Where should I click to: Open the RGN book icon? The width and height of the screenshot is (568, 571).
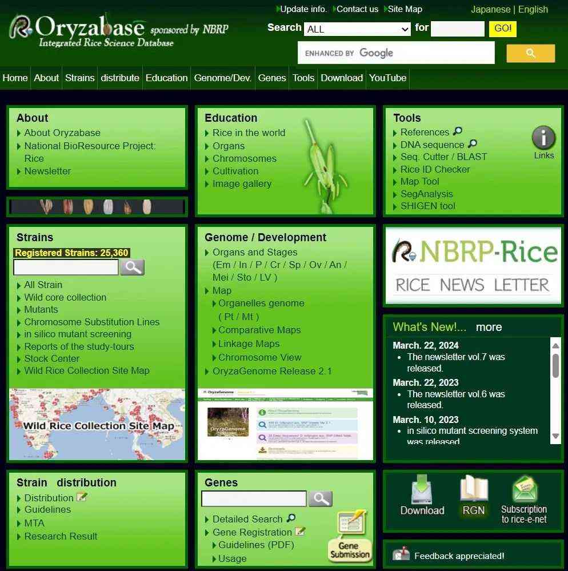coord(473,489)
